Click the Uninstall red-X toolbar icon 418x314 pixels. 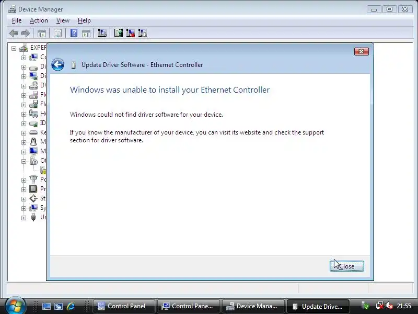130,33
